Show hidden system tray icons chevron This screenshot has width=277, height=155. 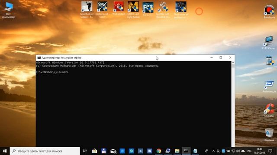point(213,151)
